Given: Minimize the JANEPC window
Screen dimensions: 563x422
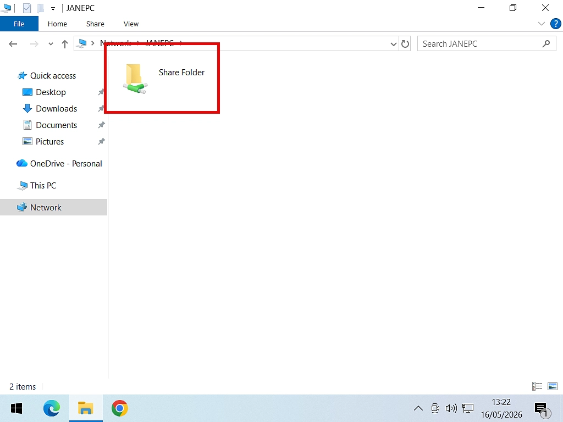Looking at the screenshot, I should [481, 8].
